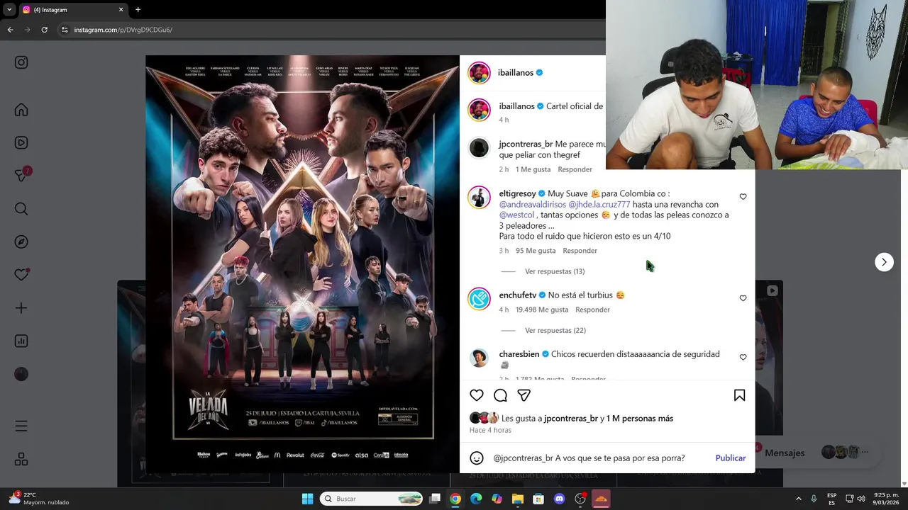Reply to jpcontreras_br's comment
The height and width of the screenshot is (510, 908).
point(575,169)
